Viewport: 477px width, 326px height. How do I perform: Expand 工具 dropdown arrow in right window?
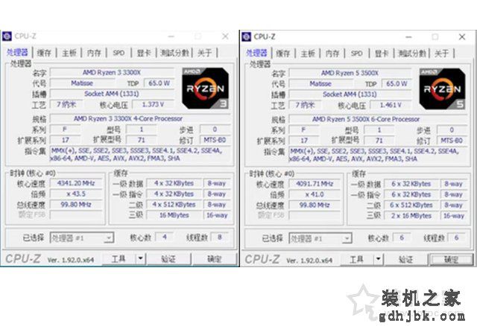[378, 260]
